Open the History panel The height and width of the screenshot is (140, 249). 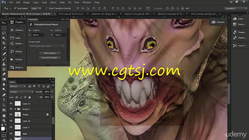(x=17, y=51)
